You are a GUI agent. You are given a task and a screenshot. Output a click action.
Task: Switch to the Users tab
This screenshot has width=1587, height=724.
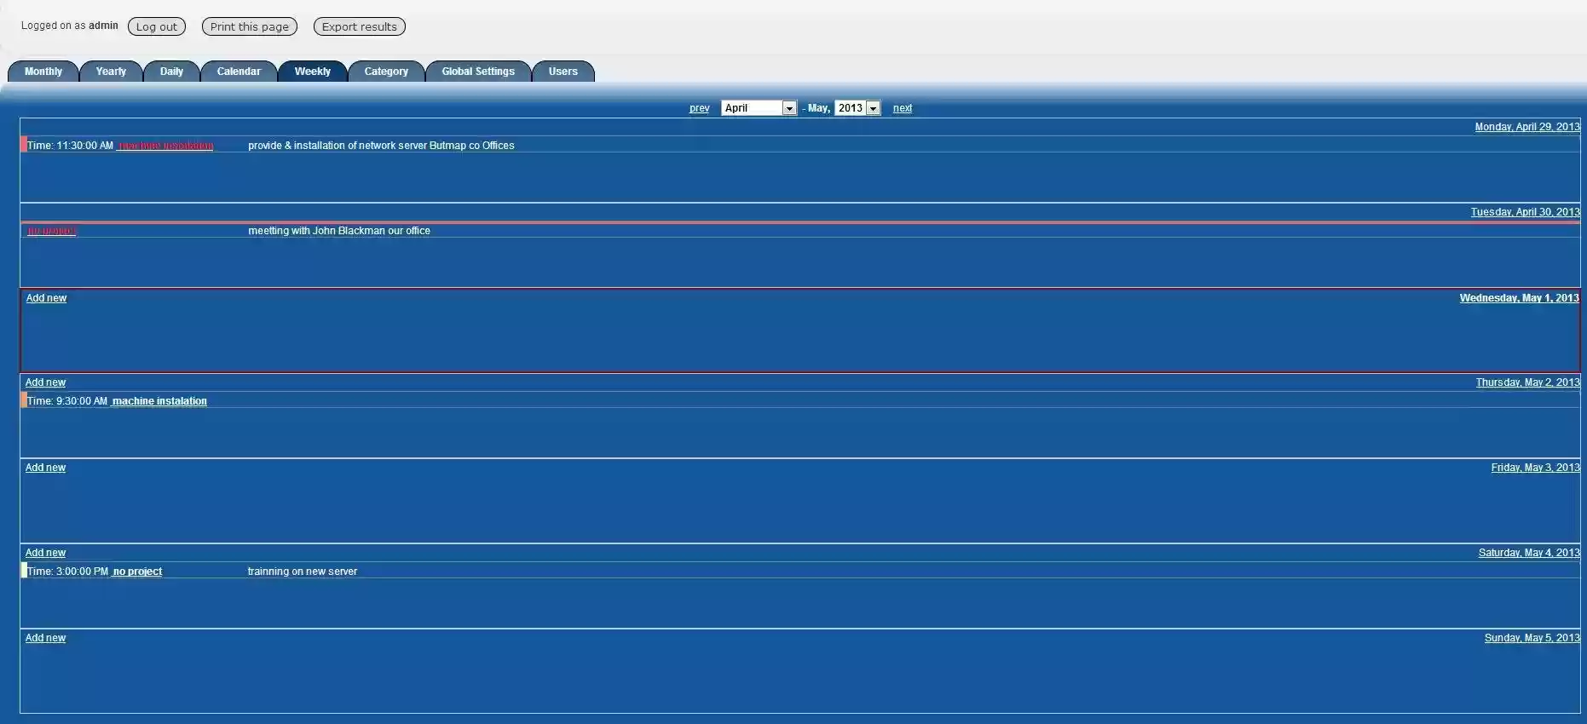(x=563, y=72)
